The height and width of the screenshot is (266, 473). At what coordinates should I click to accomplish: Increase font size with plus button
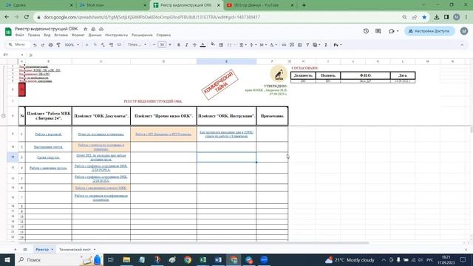(x=170, y=44)
